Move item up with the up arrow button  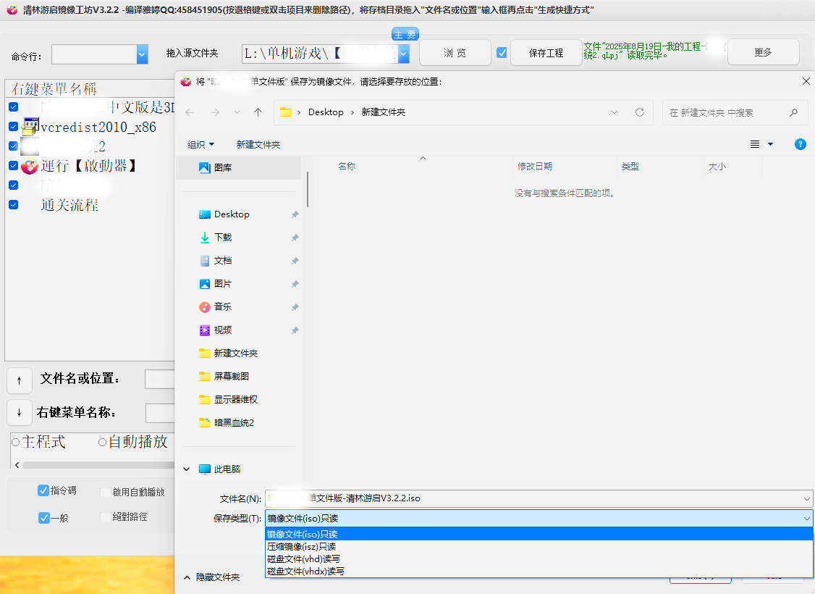click(20, 381)
